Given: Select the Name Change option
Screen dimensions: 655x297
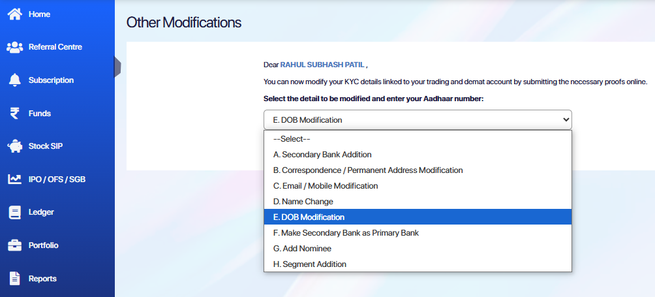Looking at the screenshot, I should (303, 202).
